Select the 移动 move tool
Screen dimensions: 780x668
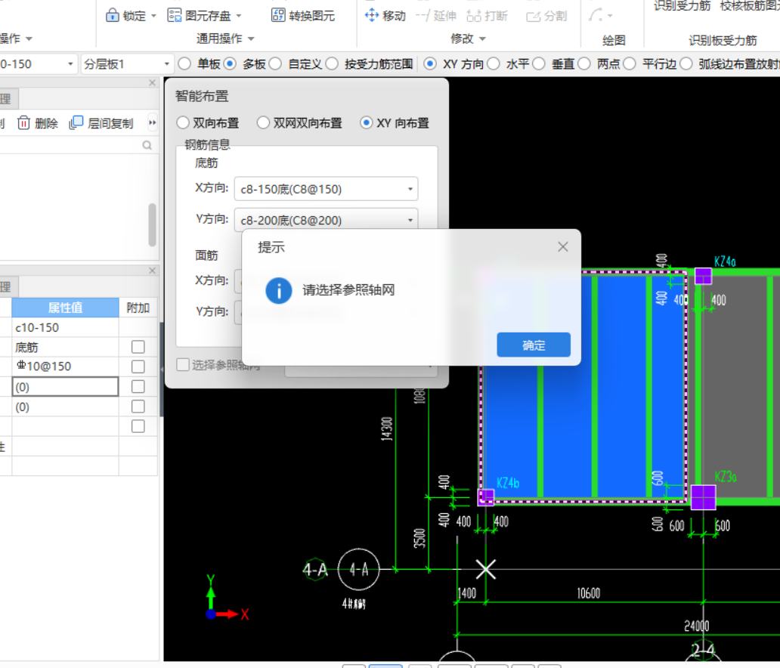[385, 15]
